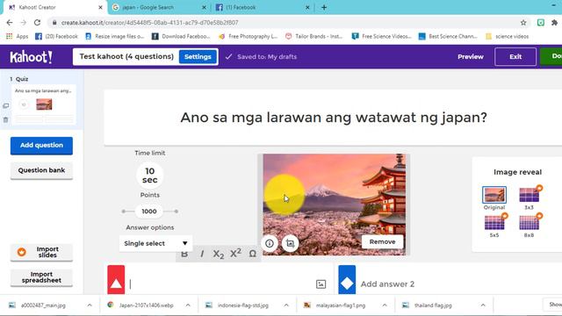Close the Facebook tab
This screenshot has height=316, width=562.
click(x=307, y=7)
